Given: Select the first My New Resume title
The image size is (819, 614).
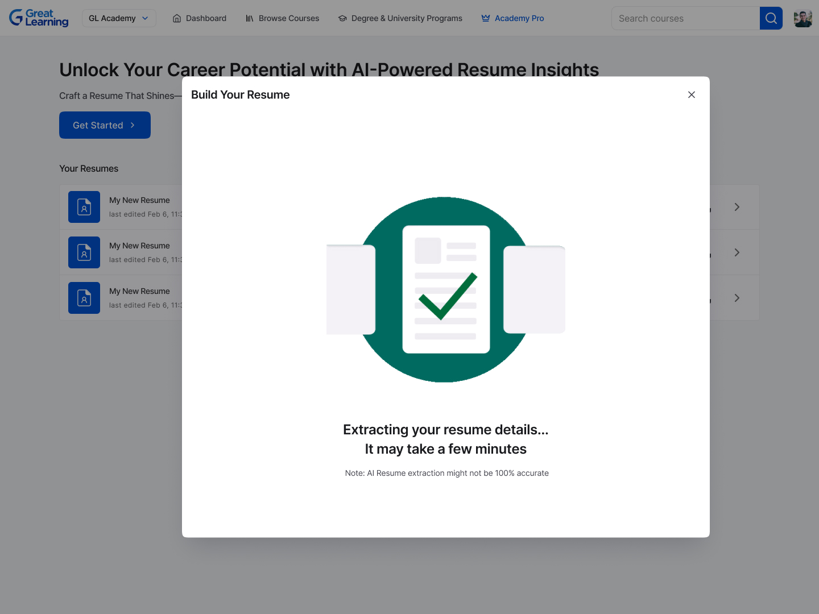Looking at the screenshot, I should (x=139, y=200).
